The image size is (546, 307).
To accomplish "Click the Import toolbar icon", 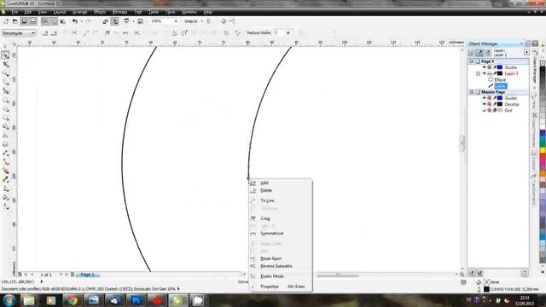I will 106,21.
